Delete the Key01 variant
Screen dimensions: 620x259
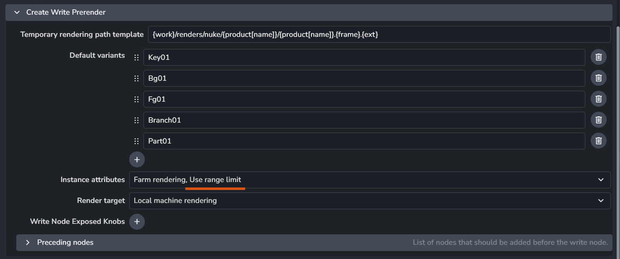[598, 57]
